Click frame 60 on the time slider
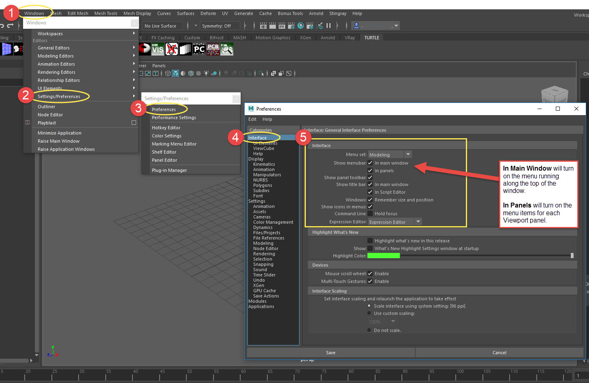Image resolution: width=589 pixels, height=383 pixels. [x=243, y=371]
